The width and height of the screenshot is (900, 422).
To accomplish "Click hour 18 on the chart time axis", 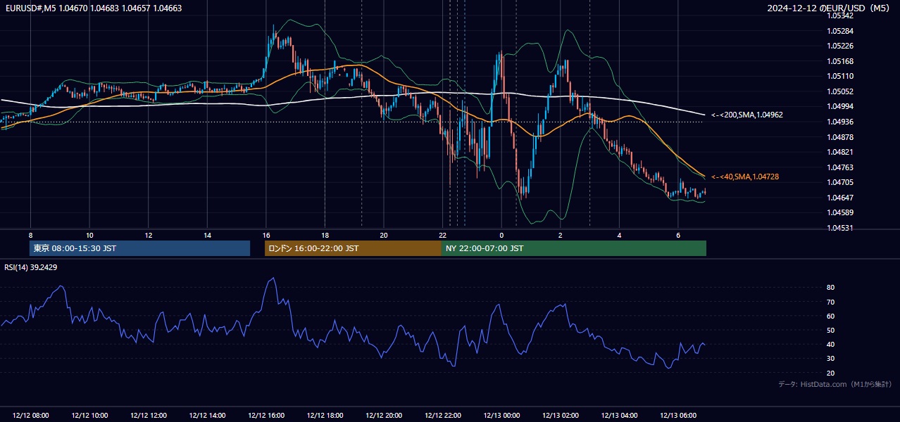I will 325,235.
